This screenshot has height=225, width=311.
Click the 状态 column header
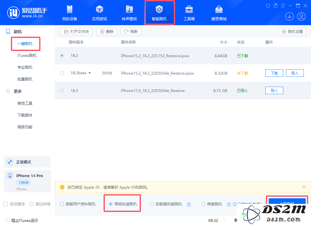click(241, 42)
